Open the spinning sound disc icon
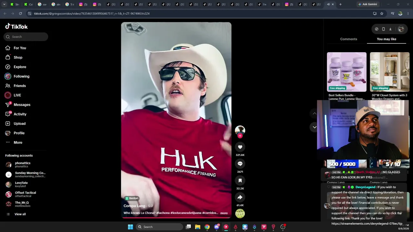The height and width of the screenshot is (232, 413). 240,213
